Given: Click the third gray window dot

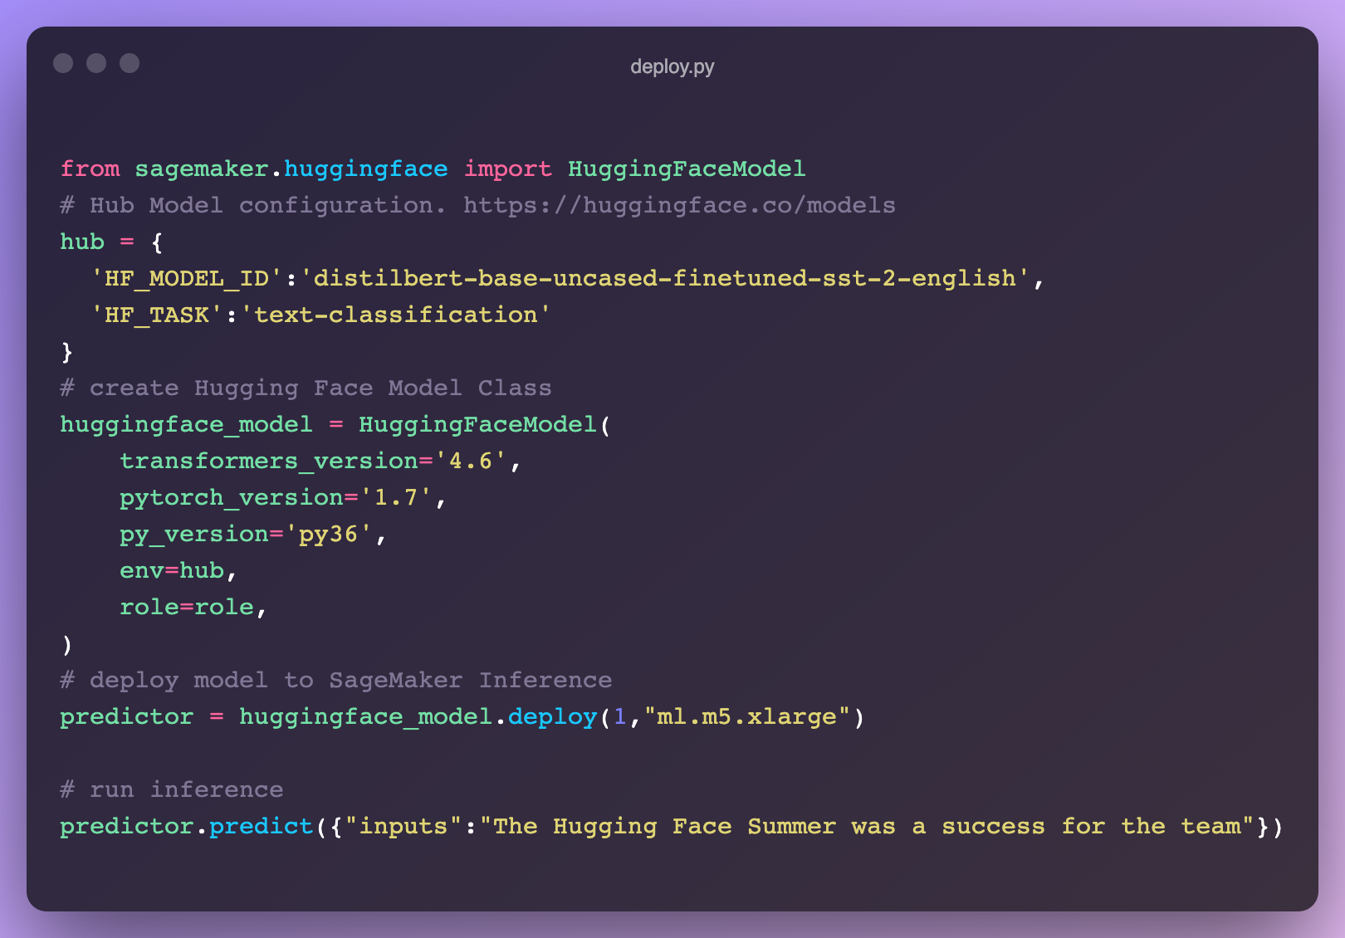Looking at the screenshot, I should point(130,63).
